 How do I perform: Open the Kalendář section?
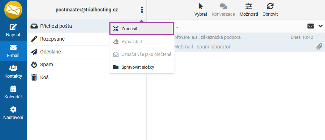[x=14, y=92]
